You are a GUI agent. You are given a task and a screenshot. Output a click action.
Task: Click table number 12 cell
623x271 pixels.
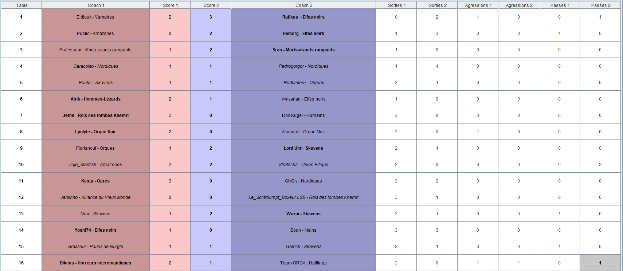click(x=21, y=197)
